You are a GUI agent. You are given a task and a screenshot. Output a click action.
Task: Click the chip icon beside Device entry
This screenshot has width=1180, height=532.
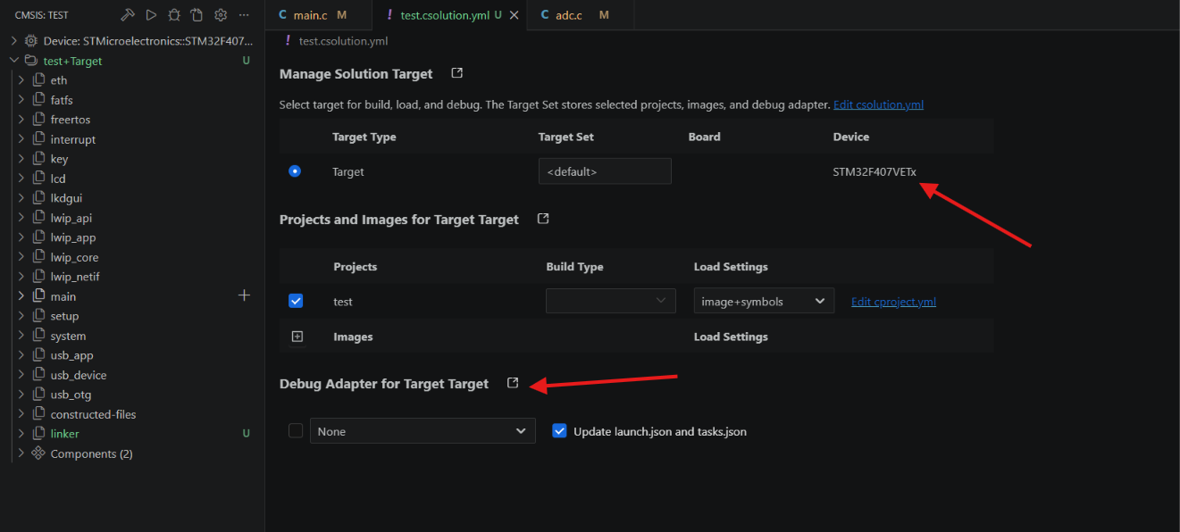[x=31, y=41]
